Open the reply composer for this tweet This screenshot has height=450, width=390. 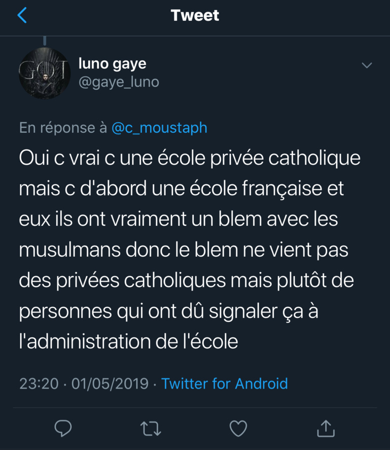click(62, 429)
